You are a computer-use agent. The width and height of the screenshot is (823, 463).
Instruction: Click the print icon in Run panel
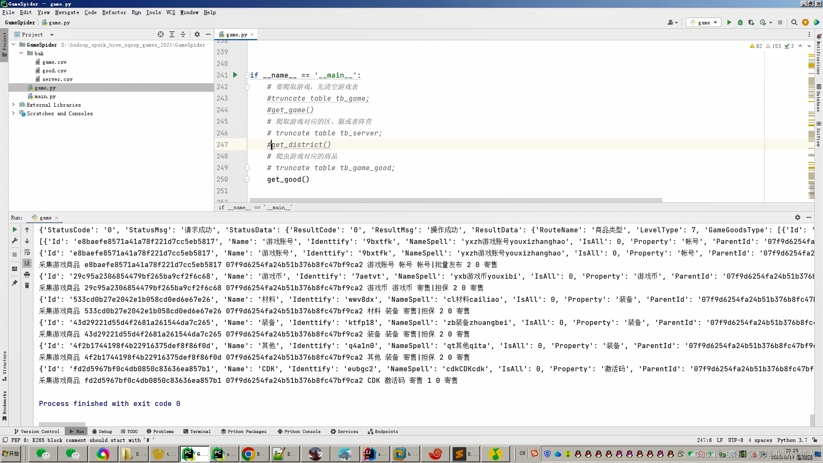[27, 274]
